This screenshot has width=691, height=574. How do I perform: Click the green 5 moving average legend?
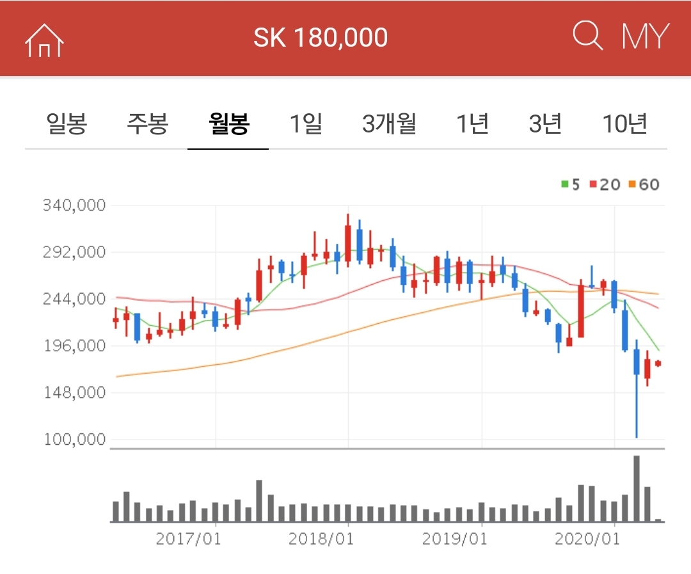point(571,184)
